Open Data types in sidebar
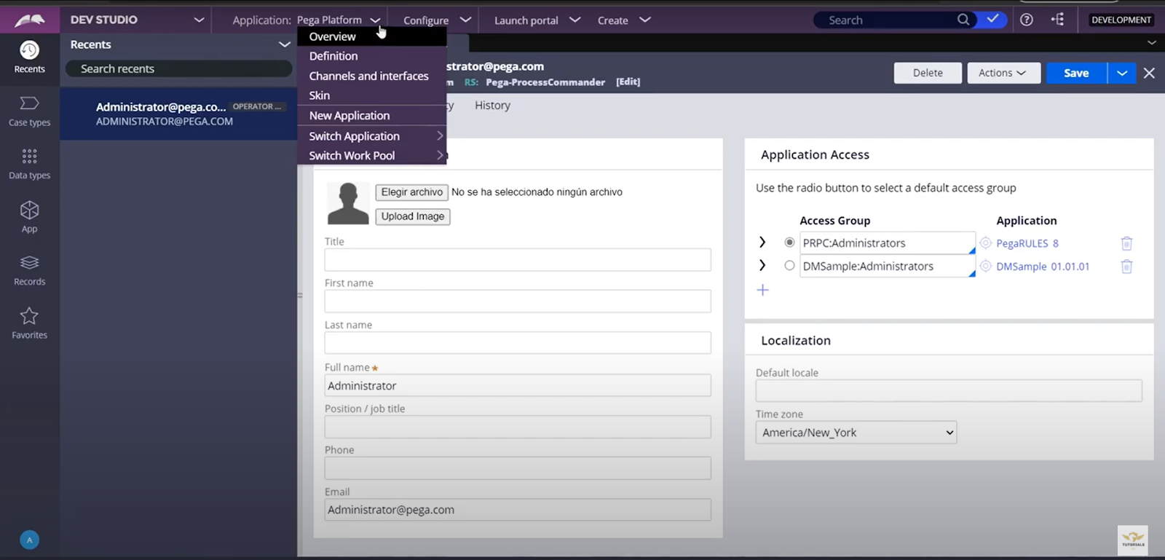Image resolution: width=1165 pixels, height=560 pixels. pos(29,164)
